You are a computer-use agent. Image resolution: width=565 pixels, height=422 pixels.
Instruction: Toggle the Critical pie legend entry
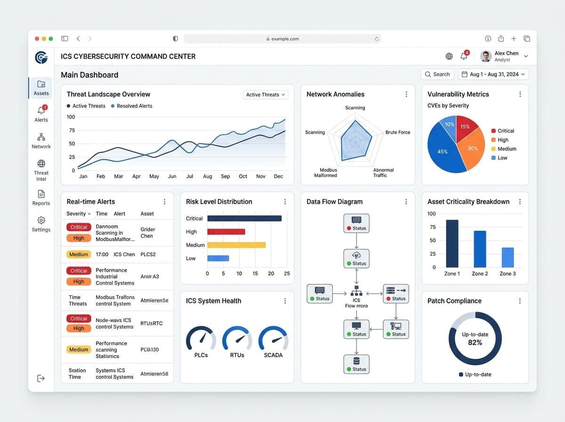tap(503, 131)
